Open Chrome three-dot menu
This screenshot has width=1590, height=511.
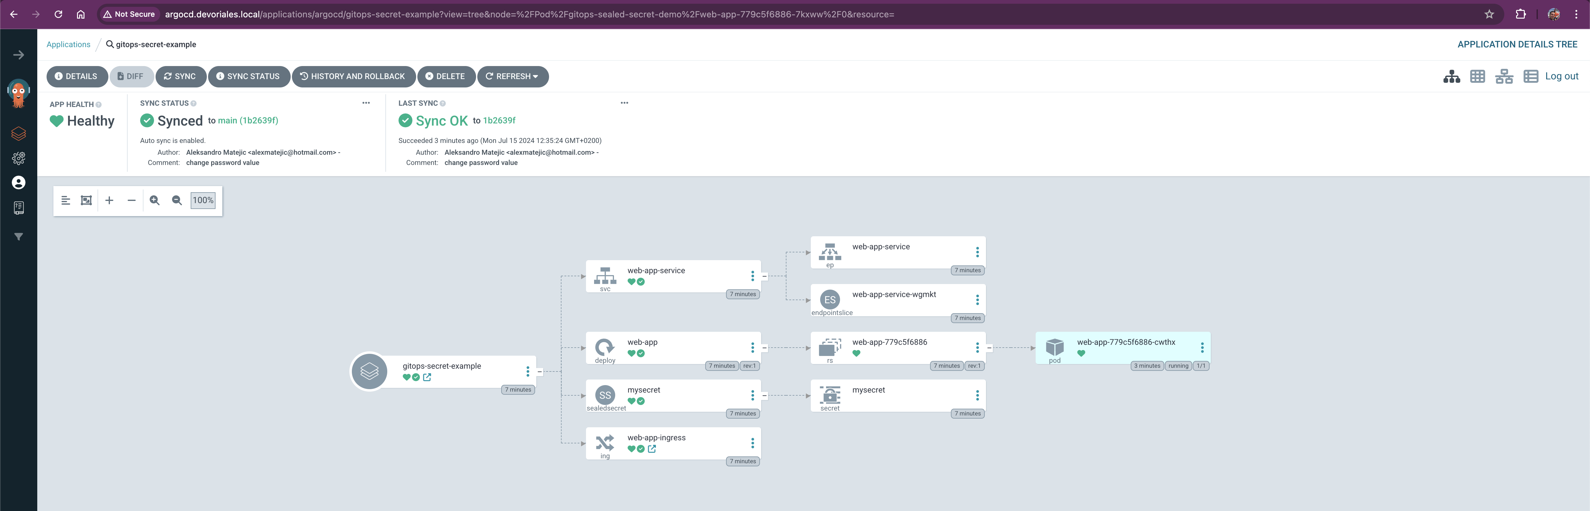[x=1576, y=14]
